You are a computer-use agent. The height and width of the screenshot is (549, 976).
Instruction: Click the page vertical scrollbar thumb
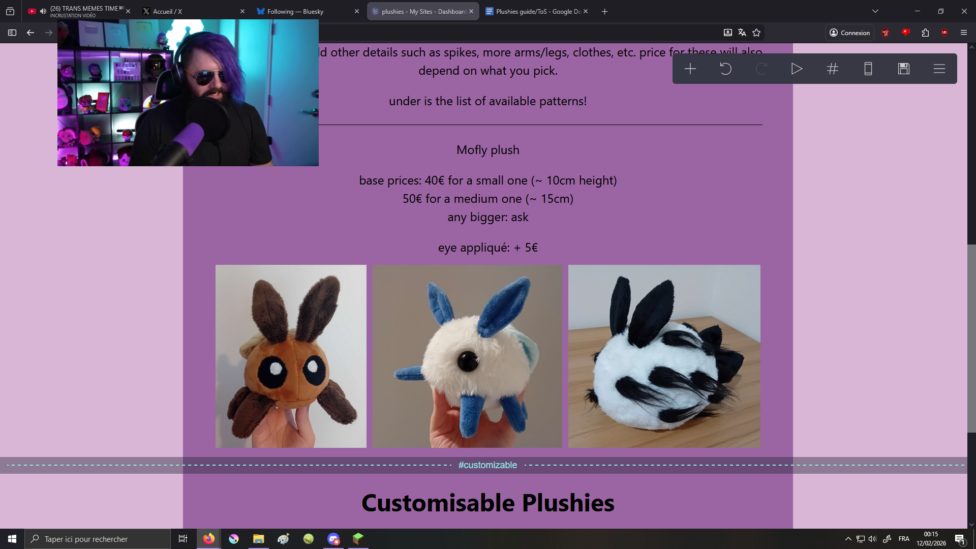pos(971,338)
